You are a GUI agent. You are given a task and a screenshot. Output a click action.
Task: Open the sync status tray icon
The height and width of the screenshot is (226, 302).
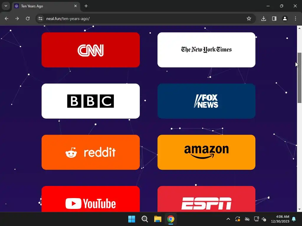point(238,219)
